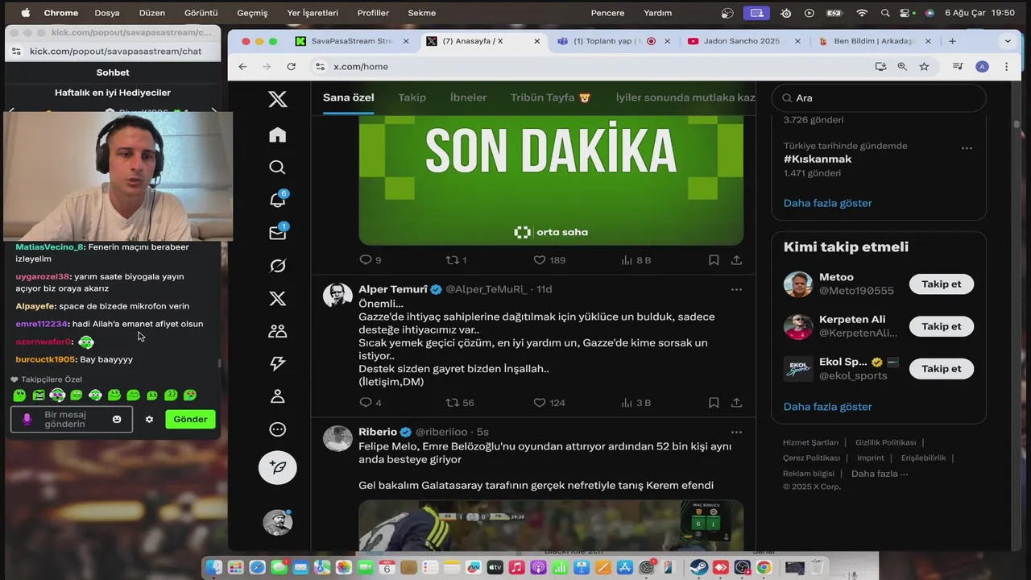Bookmark Alper Temuri's post
Image resolution: width=1031 pixels, height=580 pixels.
(x=714, y=403)
